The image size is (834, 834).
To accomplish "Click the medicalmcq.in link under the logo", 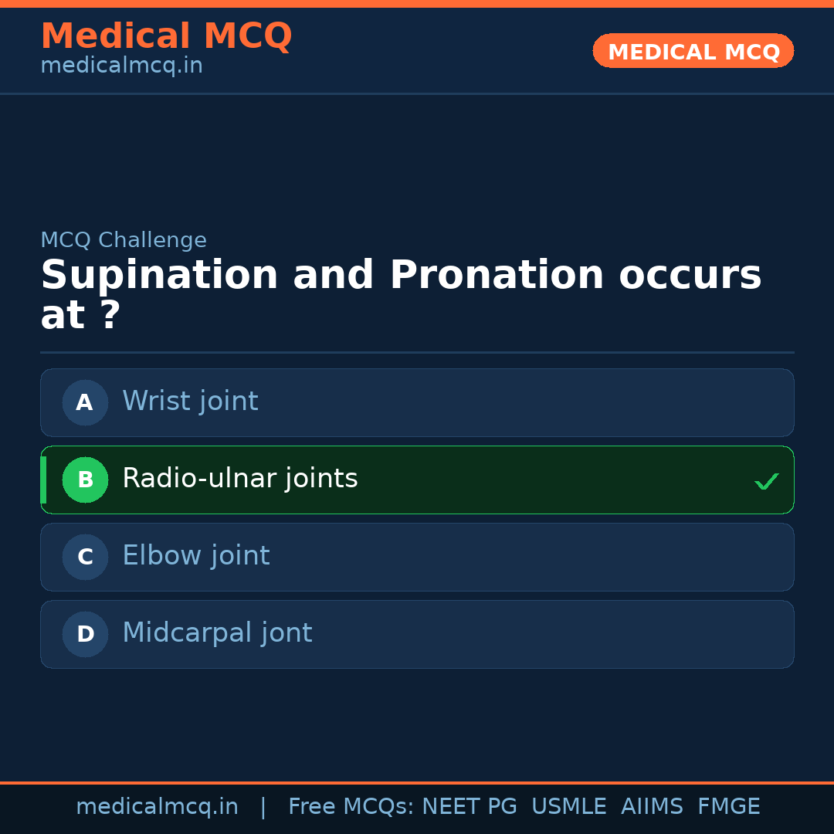I will (x=121, y=66).
